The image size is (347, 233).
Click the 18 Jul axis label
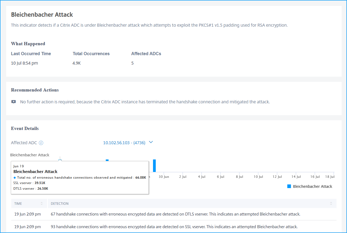pyautogui.click(x=330, y=177)
